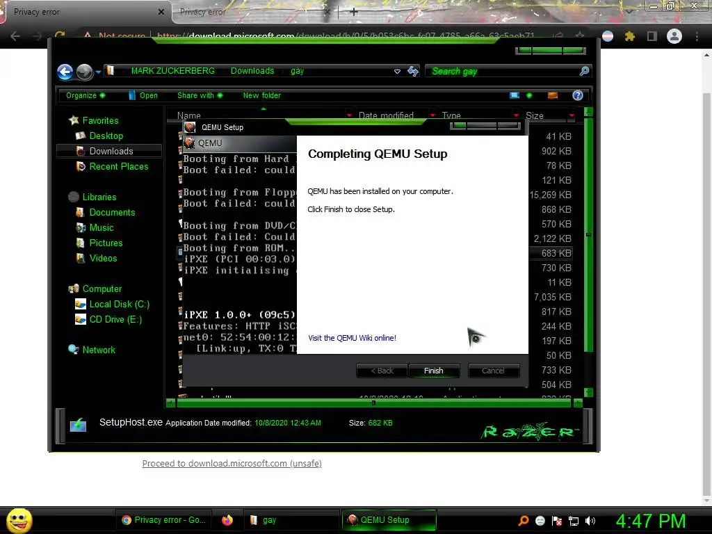Image resolution: width=712 pixels, height=534 pixels.
Task: Select Network in the navigation pane
Action: tap(99, 350)
